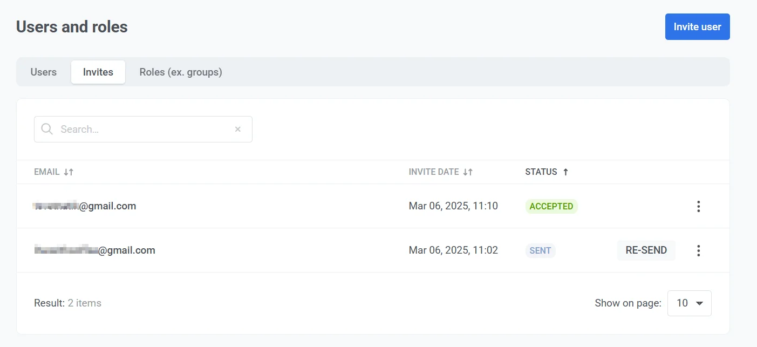Screen dimensions: 757x347
Task: Toggle the STATUS sort arrow
Action: coord(565,172)
